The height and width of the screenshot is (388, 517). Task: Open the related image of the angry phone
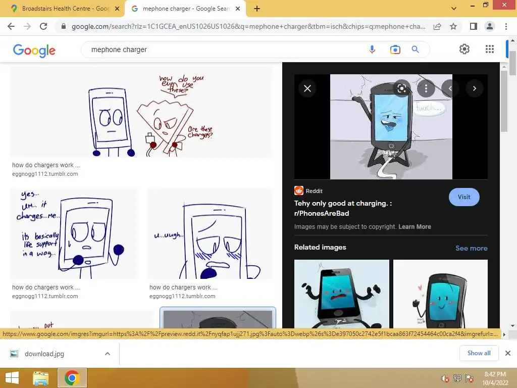342,294
